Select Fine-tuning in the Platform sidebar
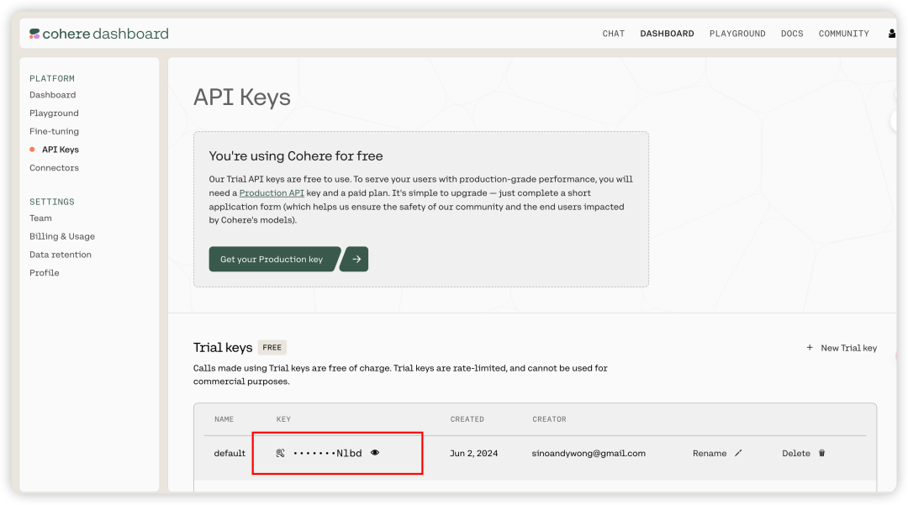This screenshot has height=505, width=908. click(x=54, y=131)
